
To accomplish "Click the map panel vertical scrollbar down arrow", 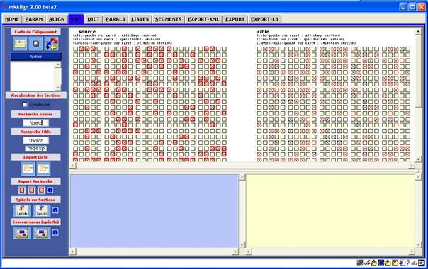I will tap(418, 159).
